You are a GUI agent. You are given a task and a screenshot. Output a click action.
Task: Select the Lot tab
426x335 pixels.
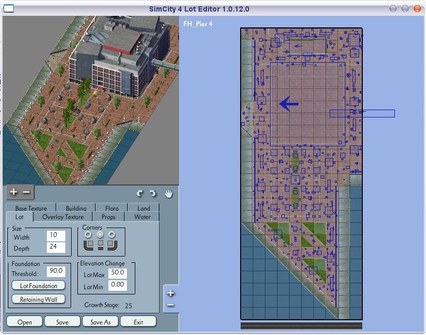coord(19,217)
